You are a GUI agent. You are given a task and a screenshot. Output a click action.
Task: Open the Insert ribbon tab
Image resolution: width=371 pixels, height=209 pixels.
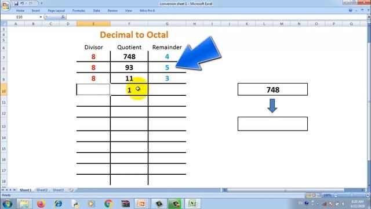[x=36, y=10]
